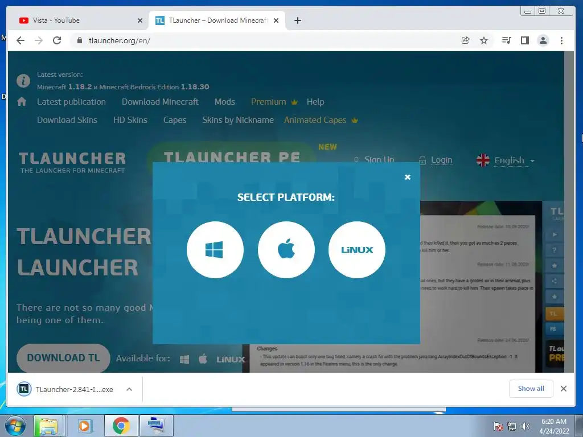583x437 pixels.
Task: Open the Premium menu item
Action: 274,102
